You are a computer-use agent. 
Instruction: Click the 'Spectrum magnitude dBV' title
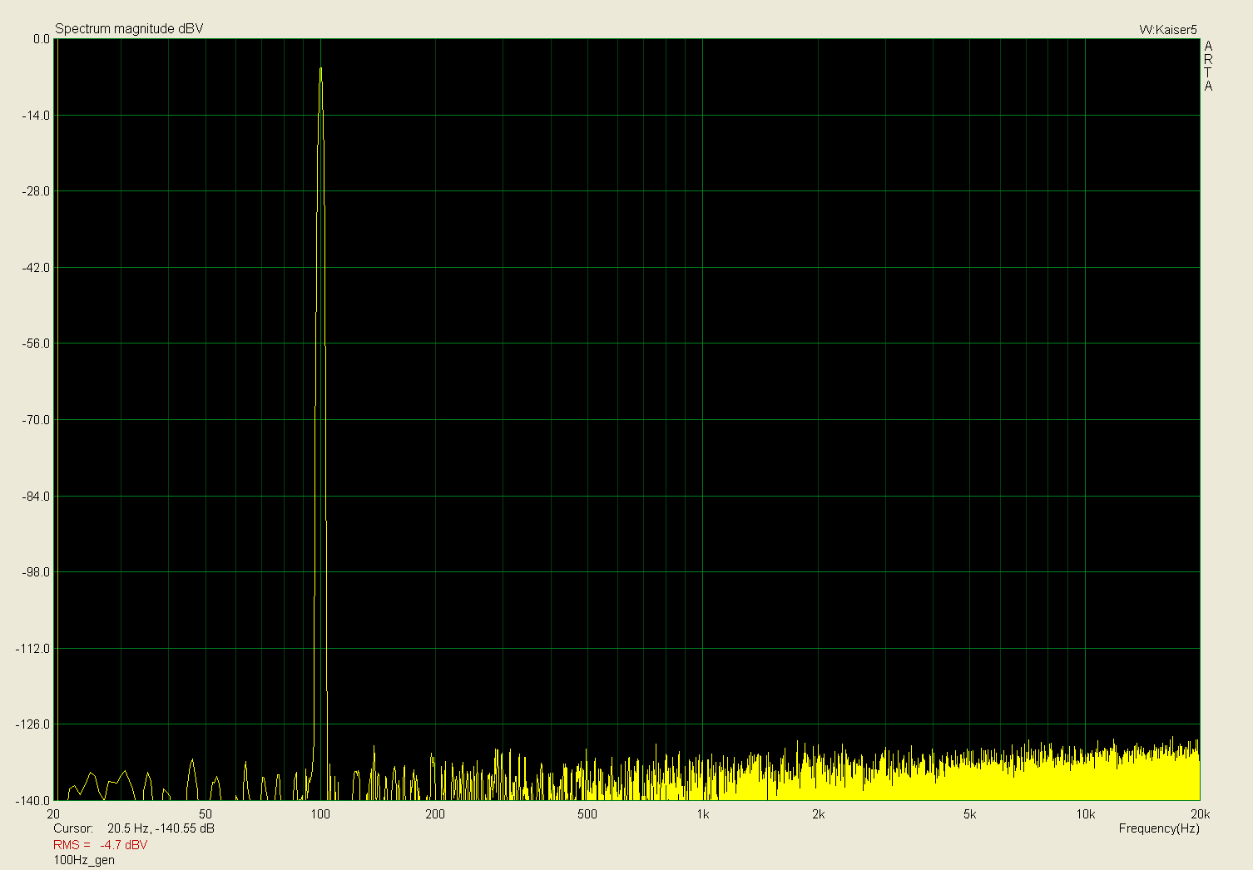point(129,28)
